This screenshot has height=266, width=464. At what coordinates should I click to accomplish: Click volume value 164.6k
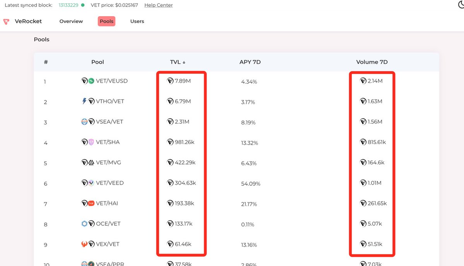[x=376, y=163]
